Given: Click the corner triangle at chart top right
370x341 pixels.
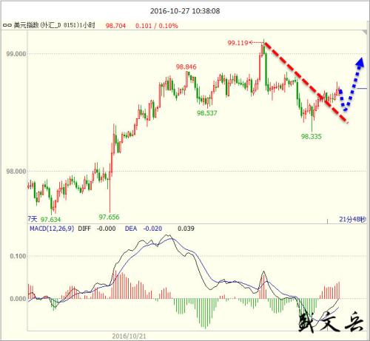Looking at the screenshot, I should pos(365,33).
